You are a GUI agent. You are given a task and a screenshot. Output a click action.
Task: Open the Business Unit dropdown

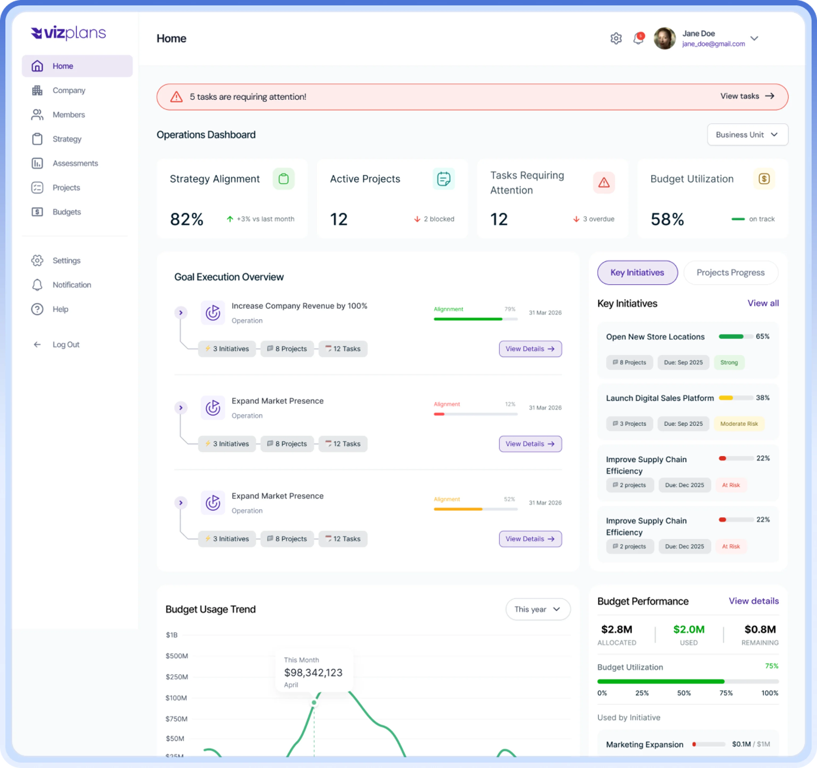click(x=748, y=134)
